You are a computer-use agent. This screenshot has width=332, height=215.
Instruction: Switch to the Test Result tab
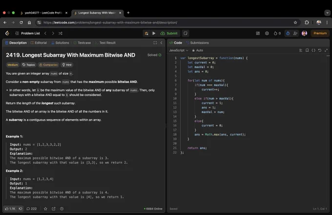[105, 43]
